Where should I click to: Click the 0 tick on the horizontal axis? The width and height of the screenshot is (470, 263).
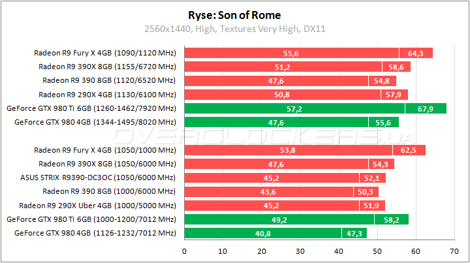point(185,251)
